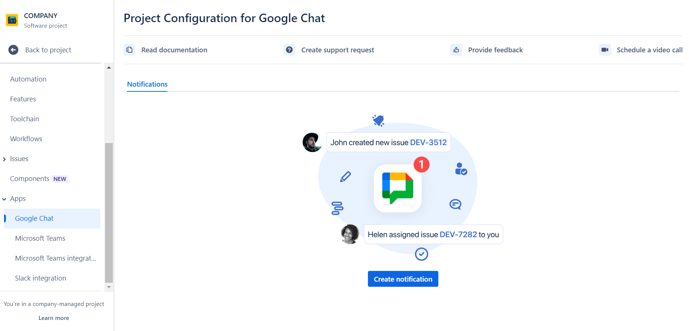Image resolution: width=689 pixels, height=331 pixels.
Task: Click the Provide feedback thumbs-up icon
Action: coord(456,50)
